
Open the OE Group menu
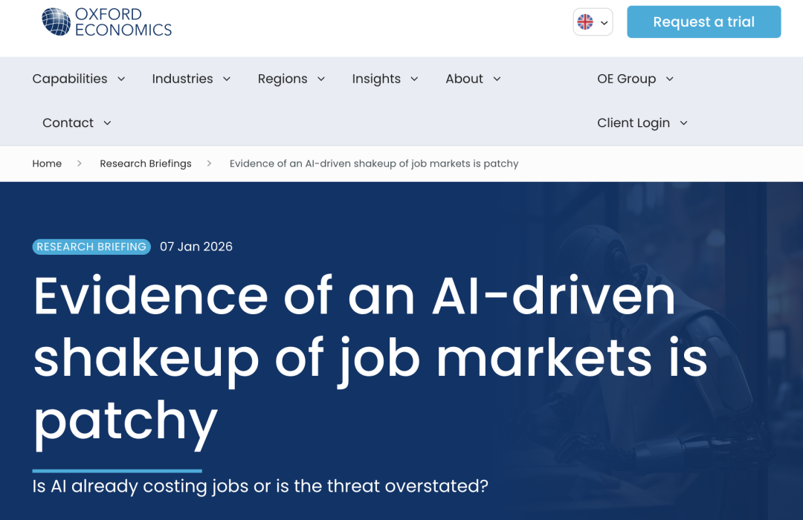coord(626,79)
